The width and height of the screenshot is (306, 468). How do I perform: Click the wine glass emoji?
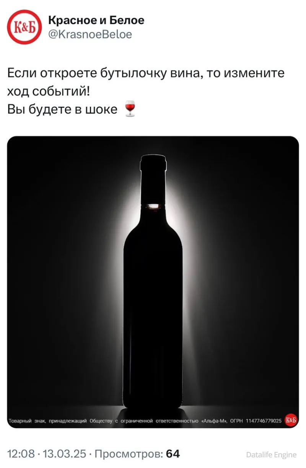tap(130, 109)
